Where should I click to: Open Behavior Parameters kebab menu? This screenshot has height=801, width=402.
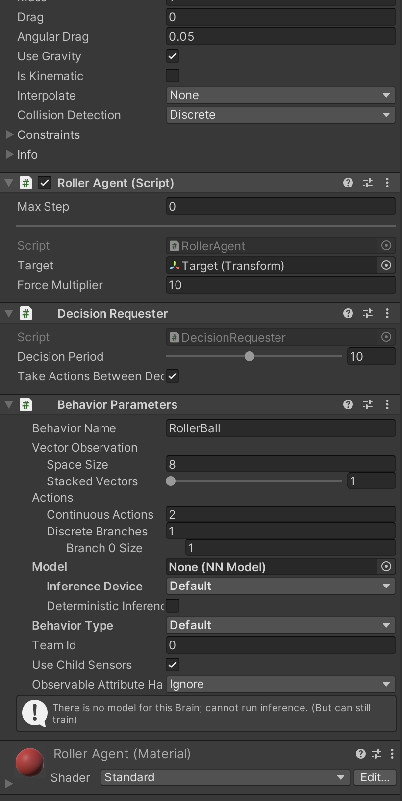[x=387, y=404]
